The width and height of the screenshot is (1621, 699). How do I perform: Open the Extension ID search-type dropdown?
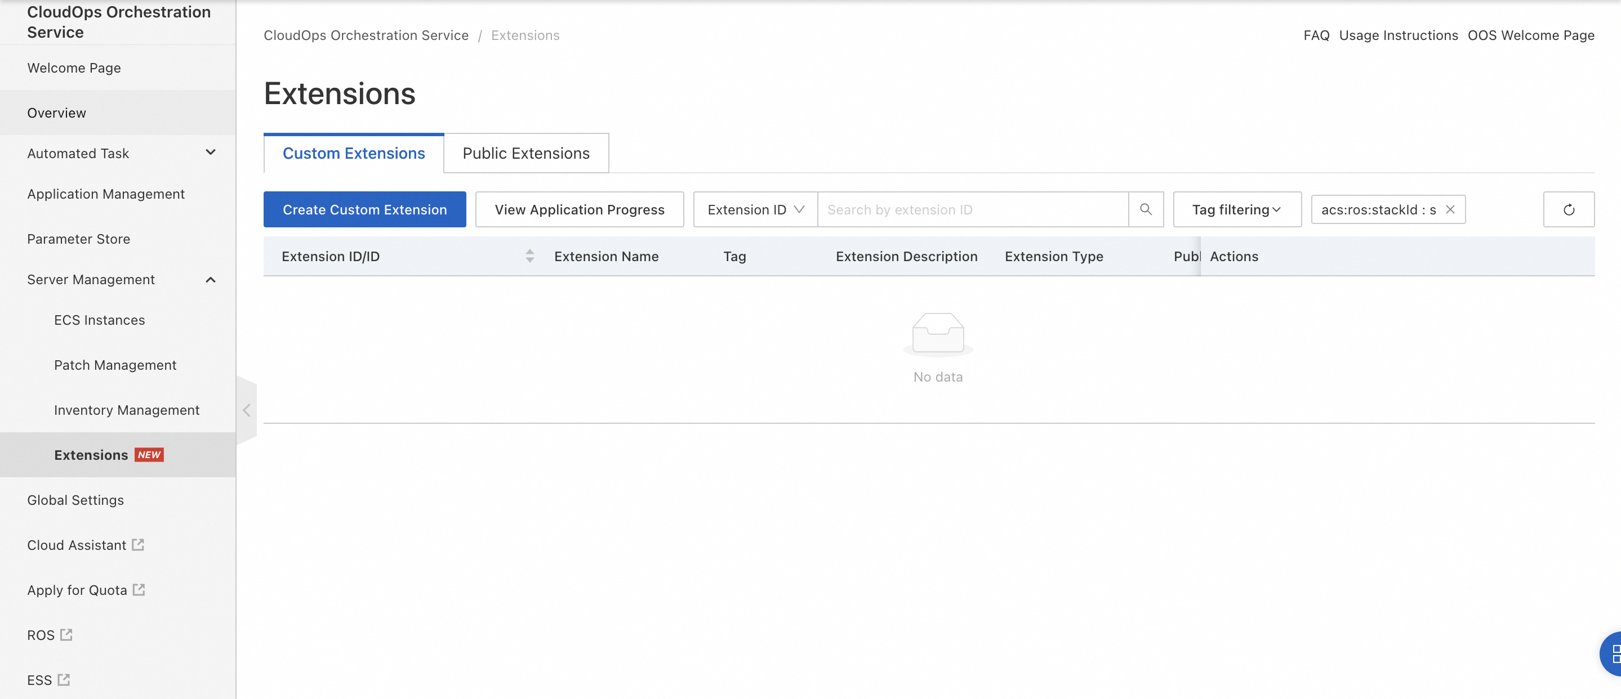(x=755, y=209)
